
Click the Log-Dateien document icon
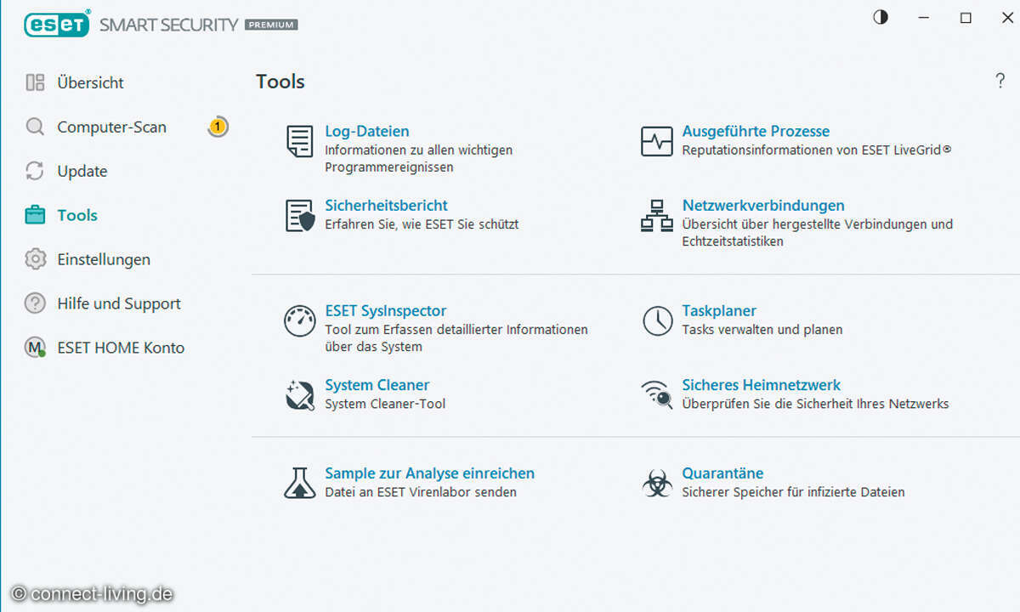pos(299,141)
